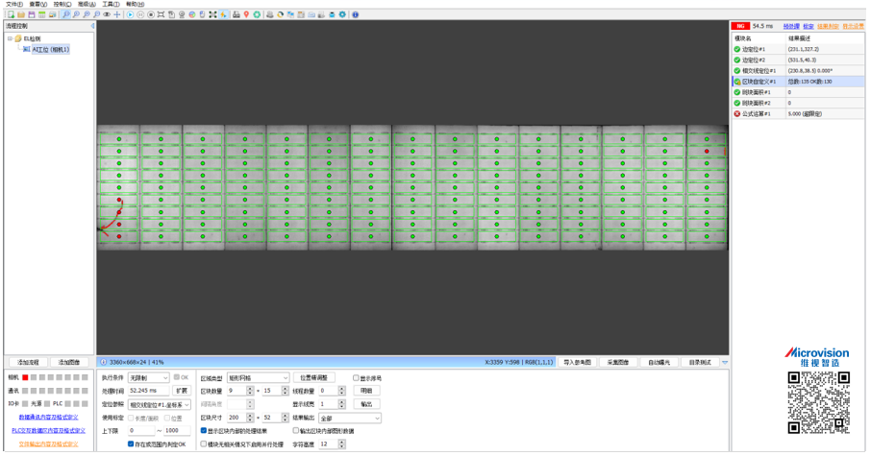Click the fit-to-frame bracket icon
871x456 pixels.
tap(162, 14)
